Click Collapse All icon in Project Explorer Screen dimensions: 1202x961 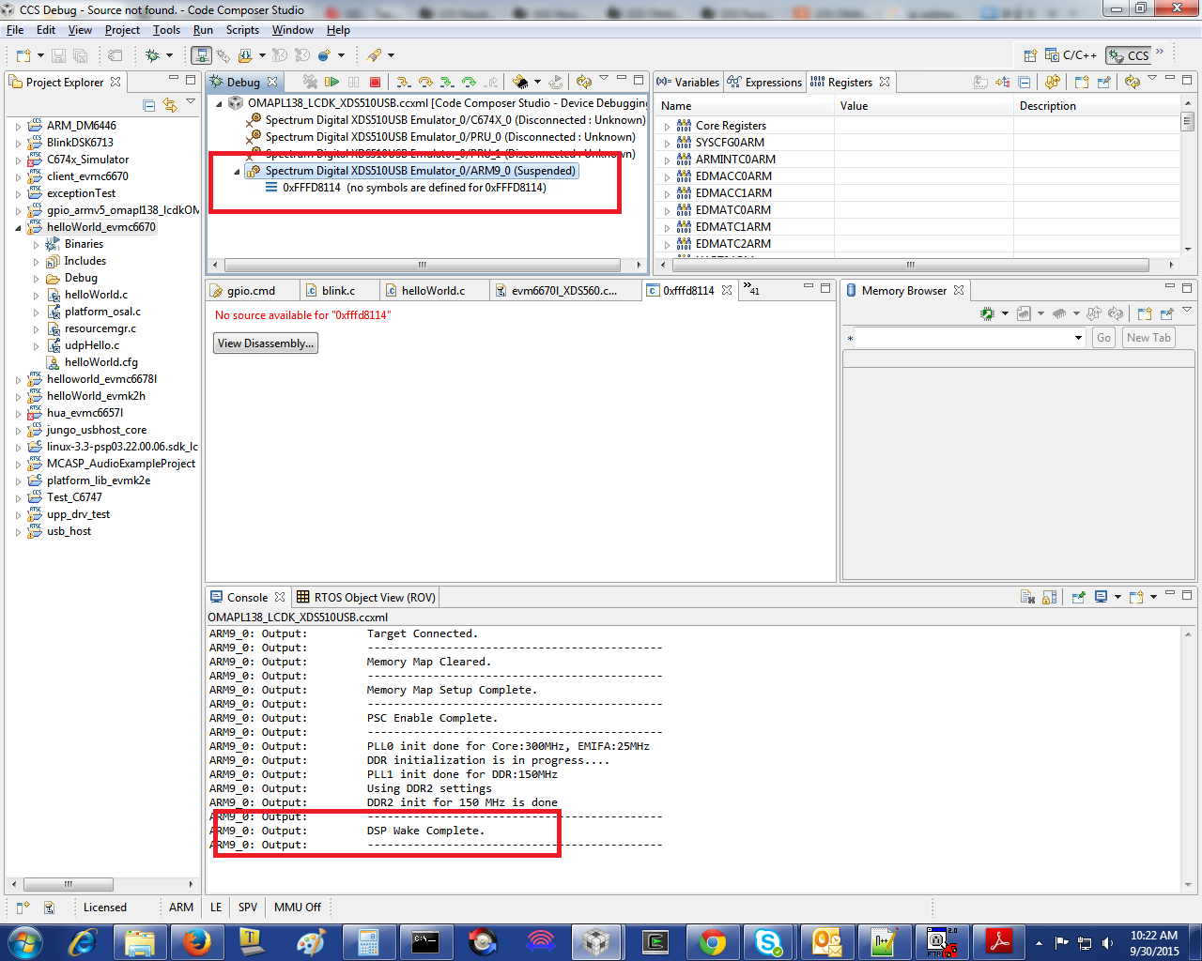click(x=148, y=105)
